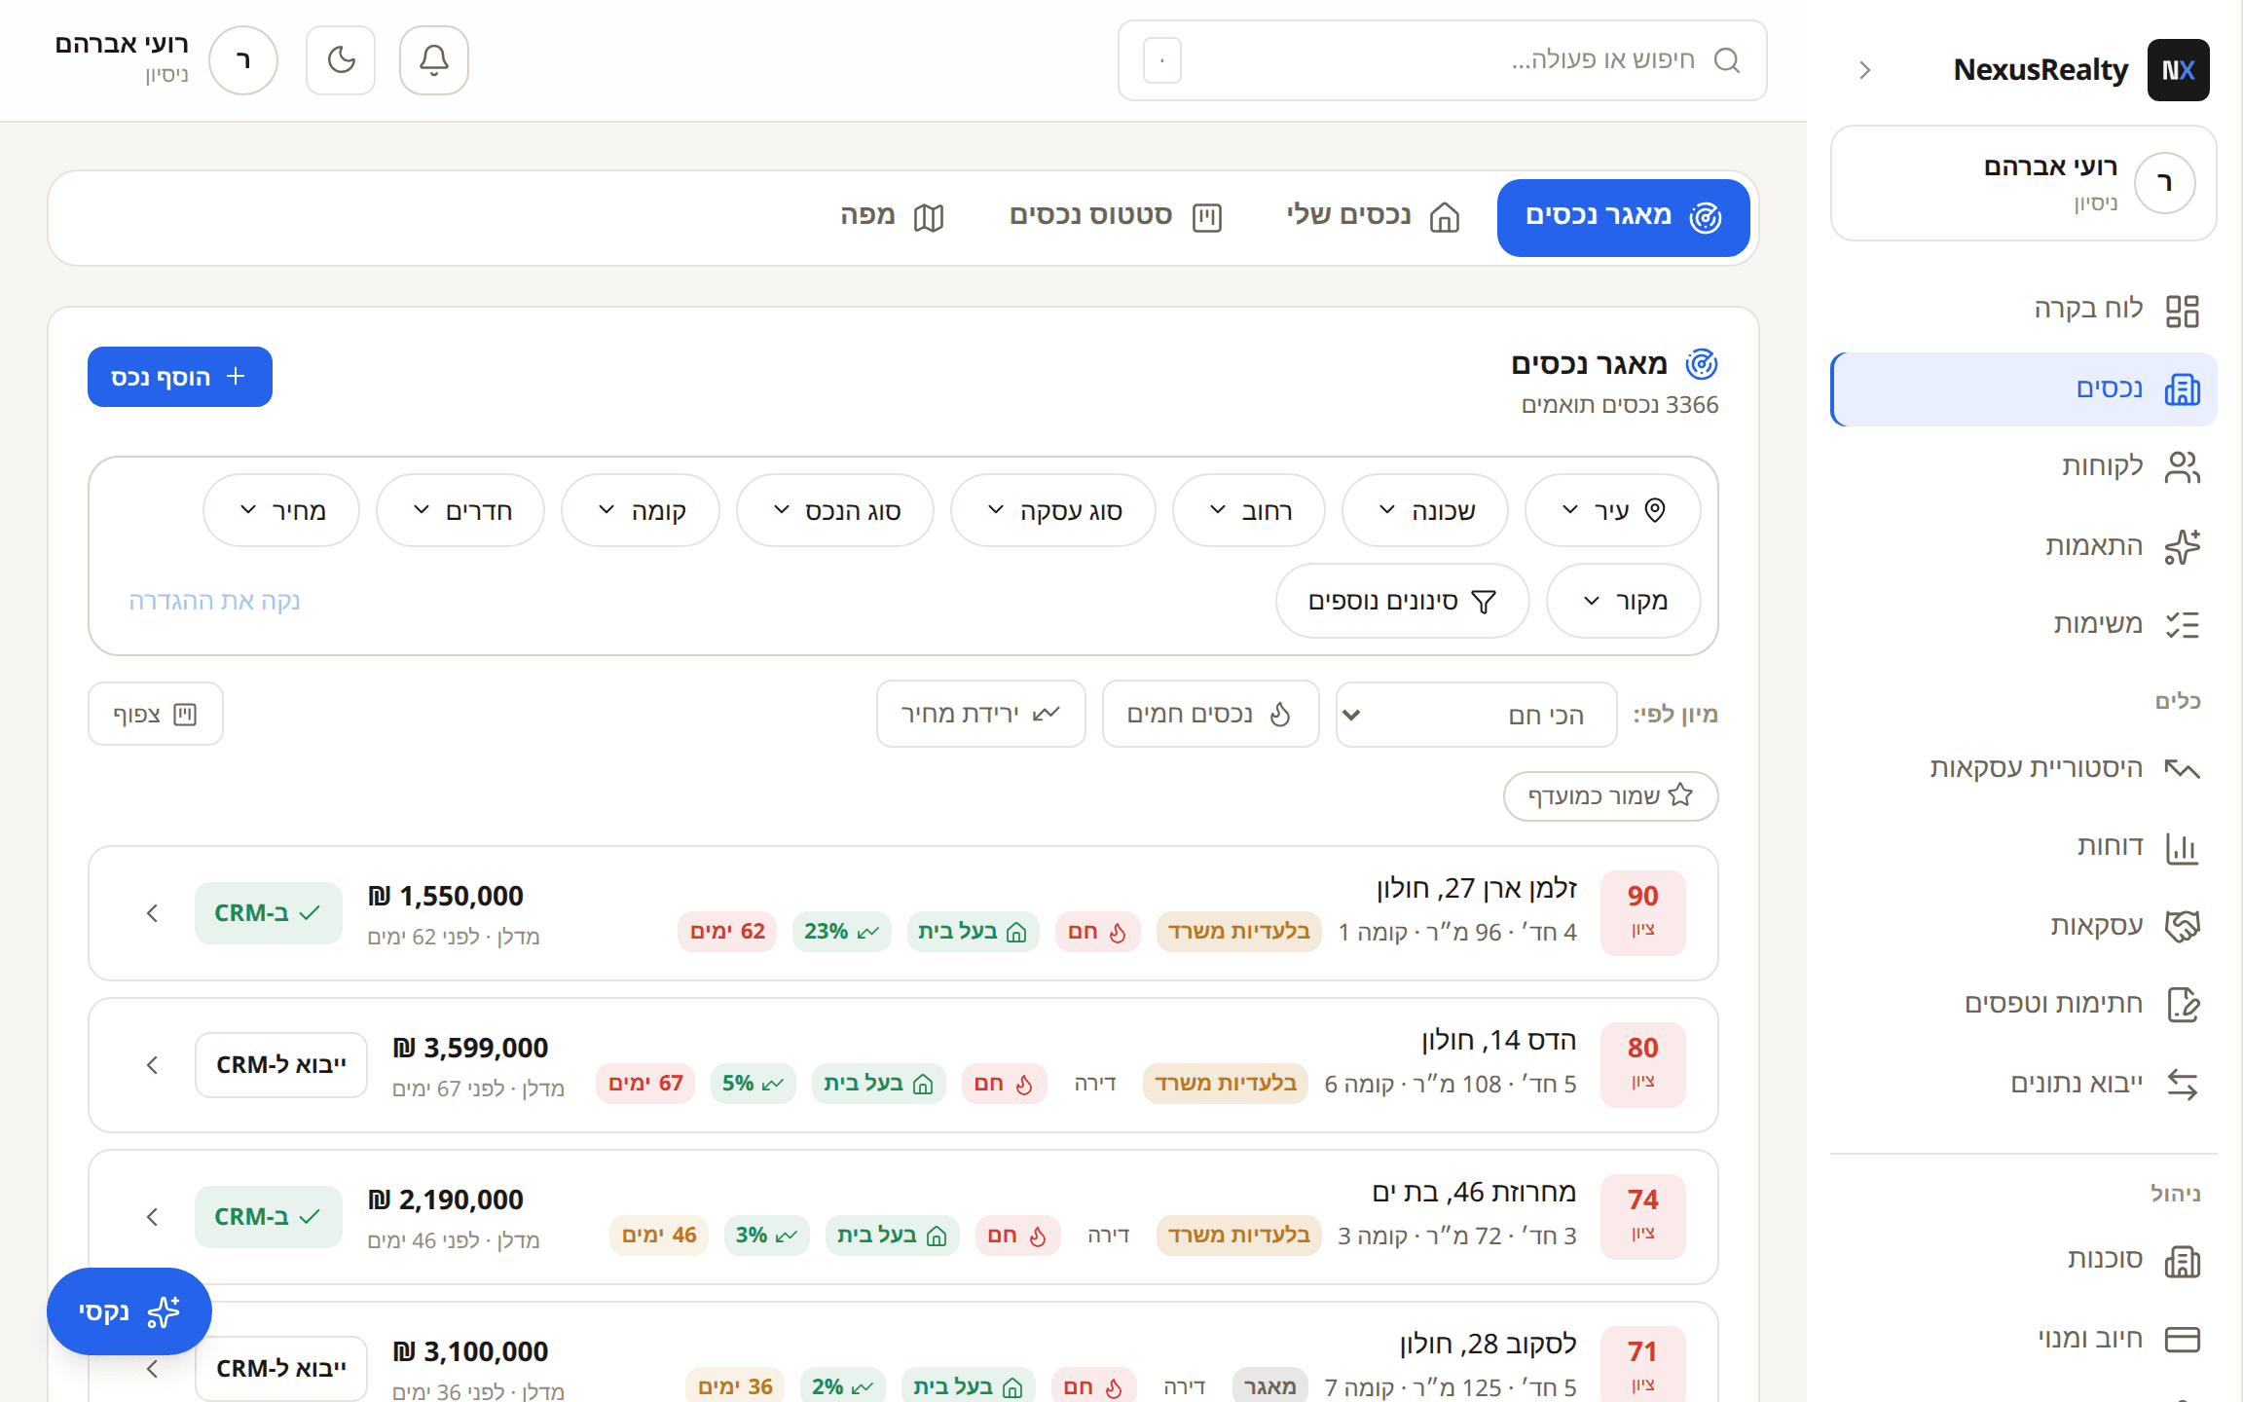The width and height of the screenshot is (2243, 1402).
Task: Click the score 80 badge
Action: pos(1643,1065)
